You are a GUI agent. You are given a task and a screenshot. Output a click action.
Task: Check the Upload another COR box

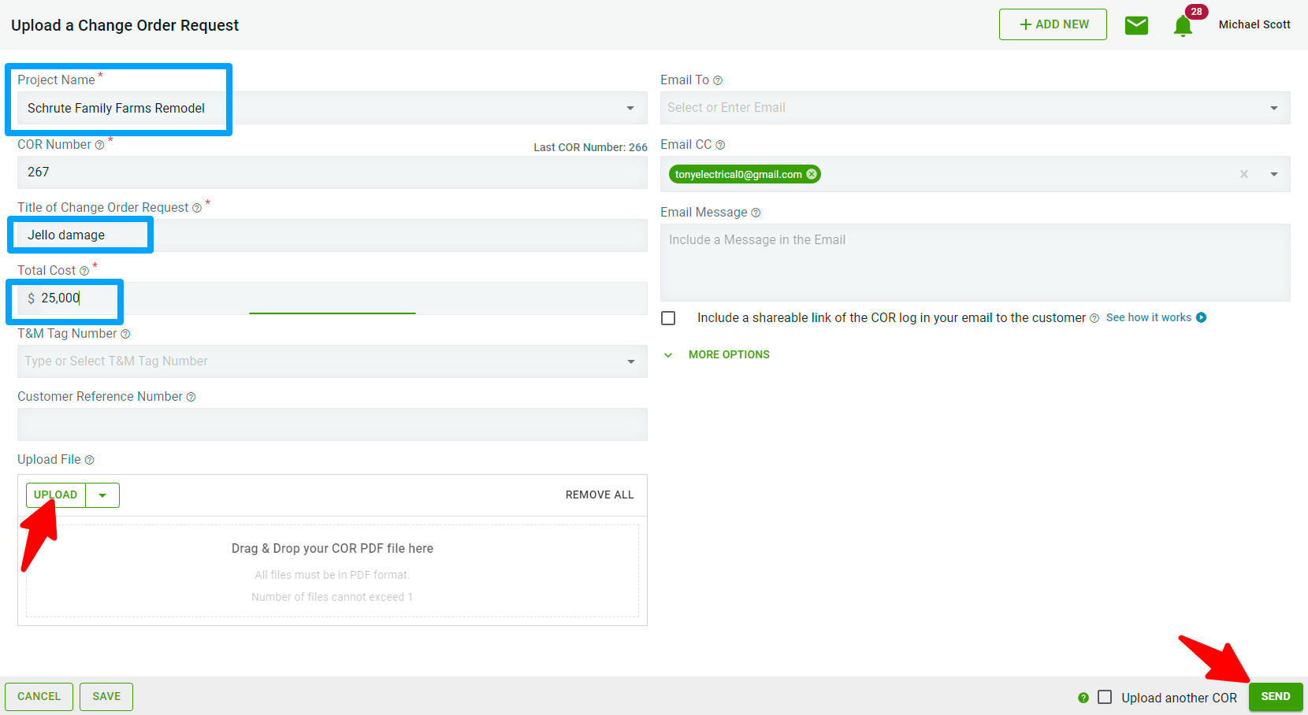pyautogui.click(x=1105, y=697)
